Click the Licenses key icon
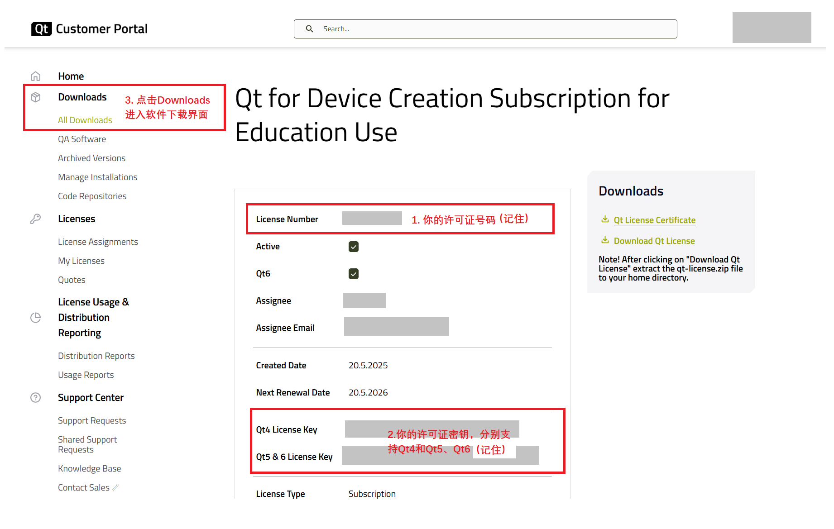834x529 pixels. click(36, 219)
